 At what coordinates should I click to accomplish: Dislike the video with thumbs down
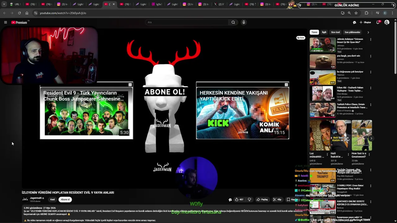pyautogui.click(x=249, y=199)
